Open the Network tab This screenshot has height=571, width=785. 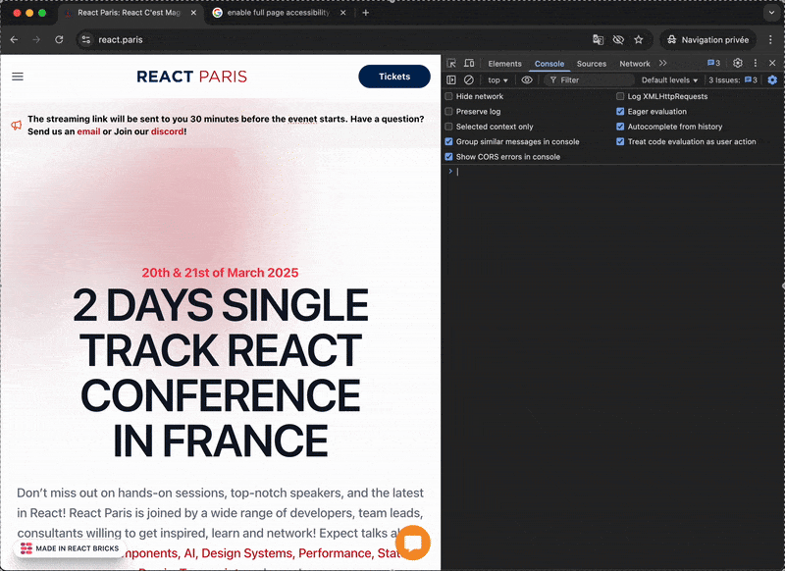point(634,64)
